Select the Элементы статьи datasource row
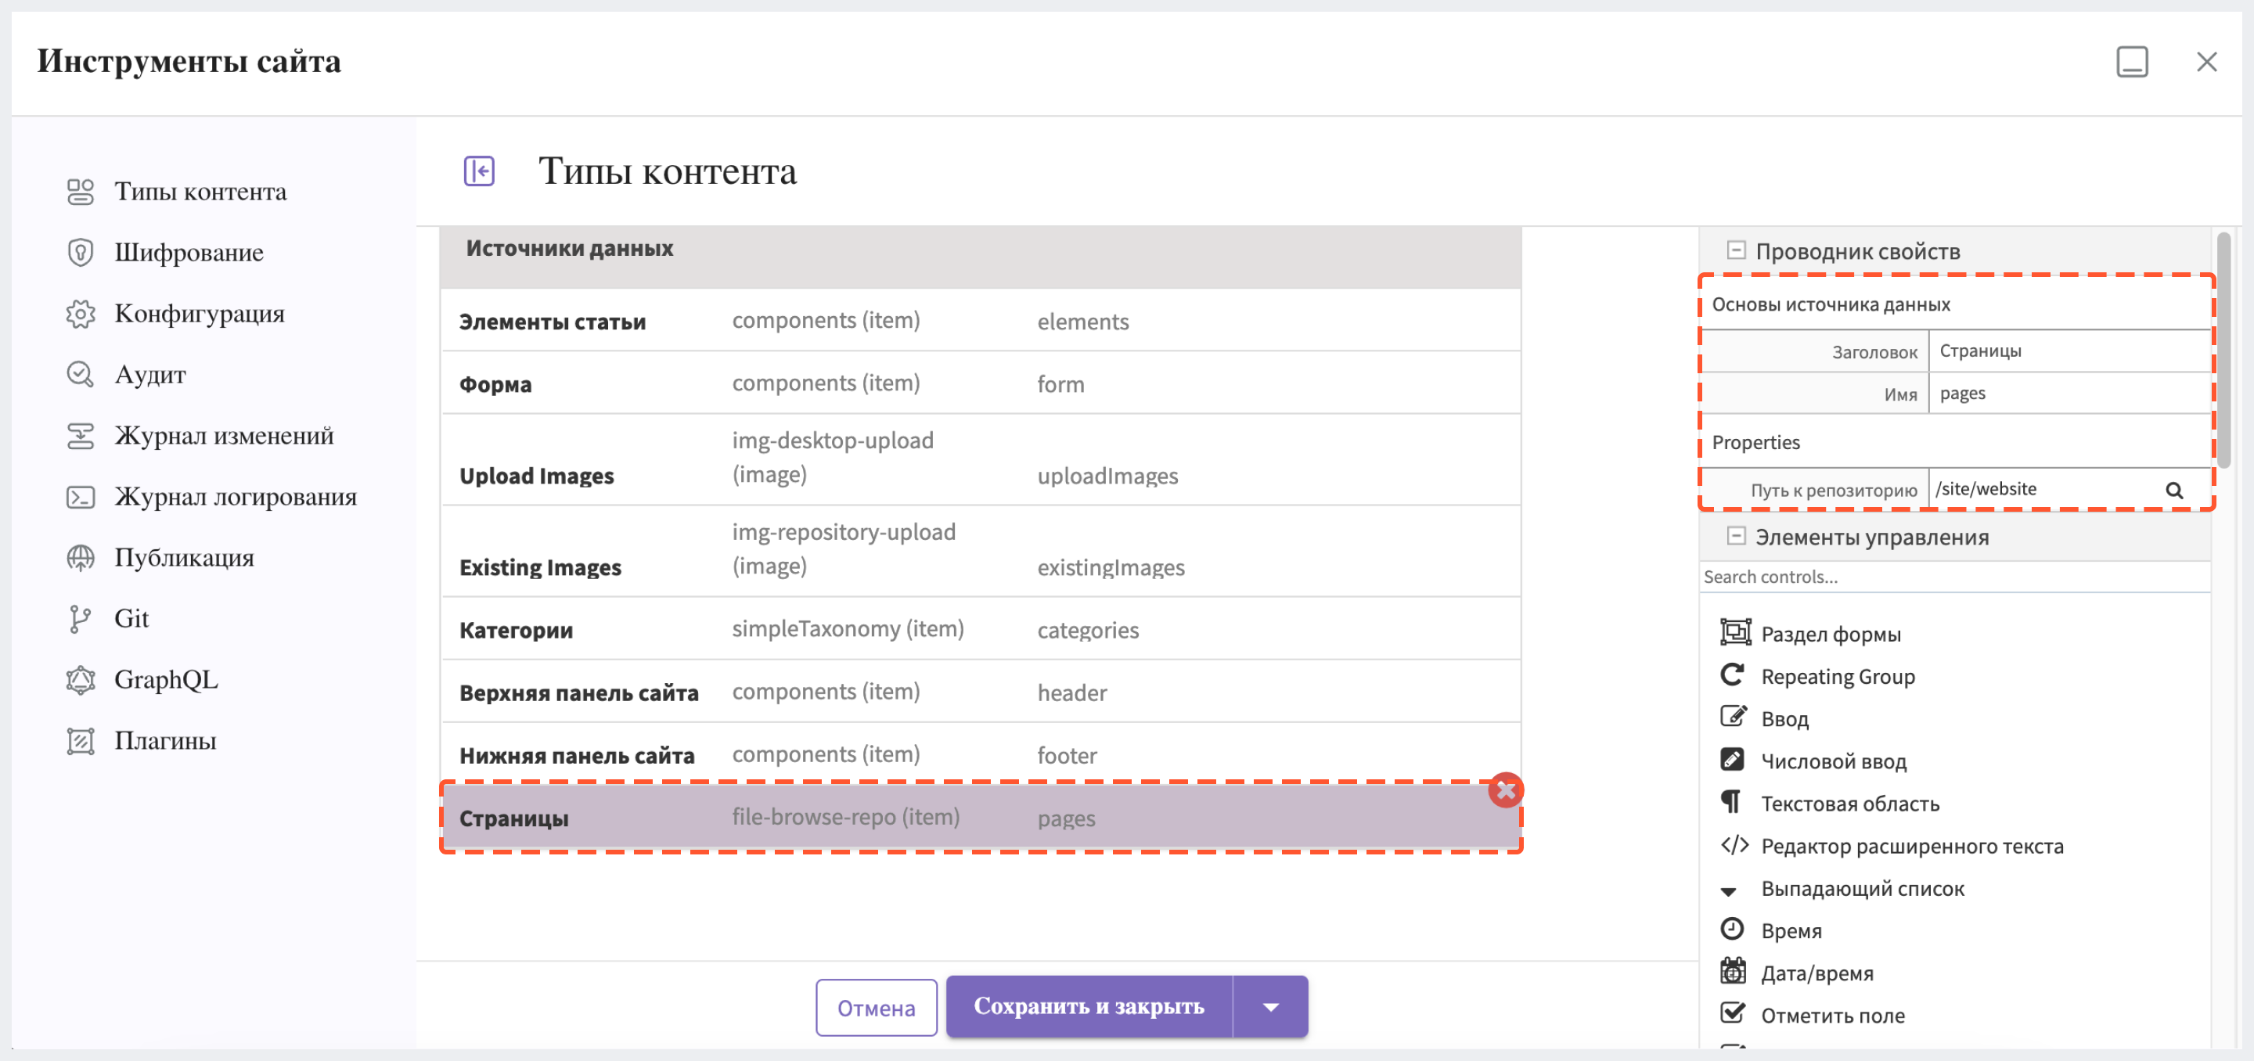The width and height of the screenshot is (2254, 1061). click(981, 321)
